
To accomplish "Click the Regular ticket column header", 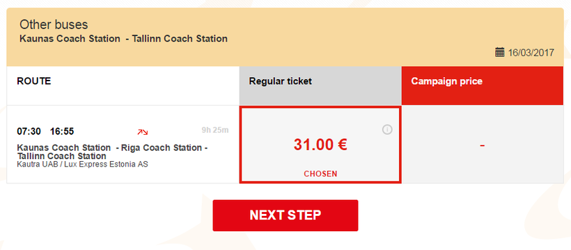I will 320,85.
